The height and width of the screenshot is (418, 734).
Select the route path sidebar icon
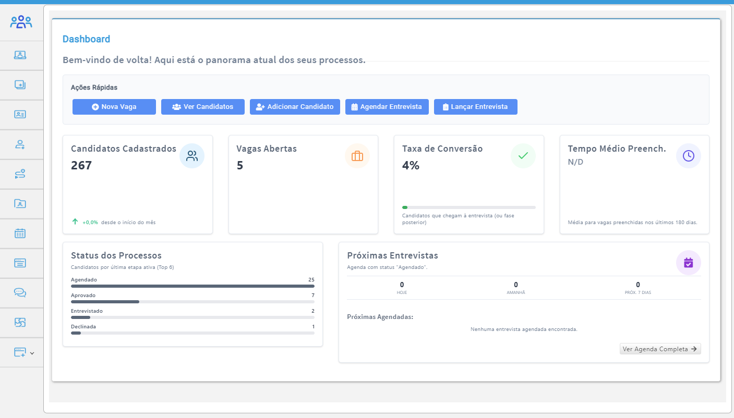coord(20,174)
